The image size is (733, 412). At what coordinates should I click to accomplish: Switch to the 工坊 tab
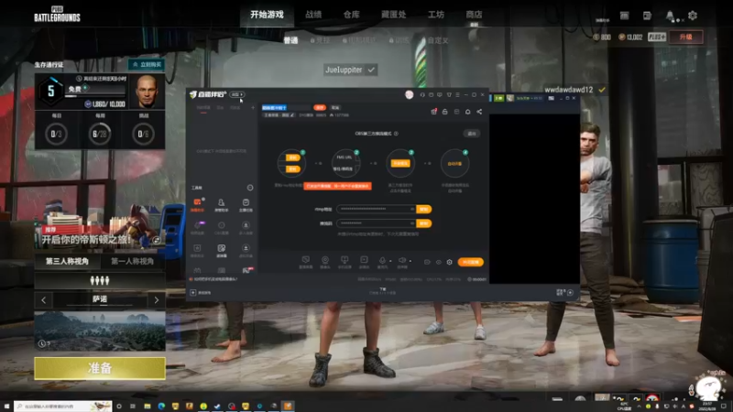436,15
